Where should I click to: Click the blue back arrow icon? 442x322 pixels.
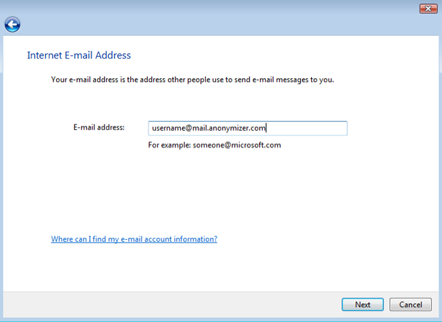pos(12,25)
